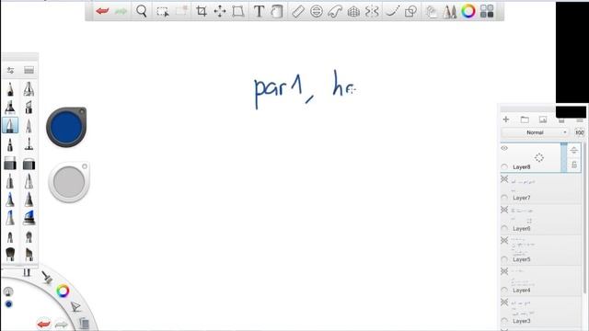Show hidden Layer4 via visibility icon

point(504,271)
